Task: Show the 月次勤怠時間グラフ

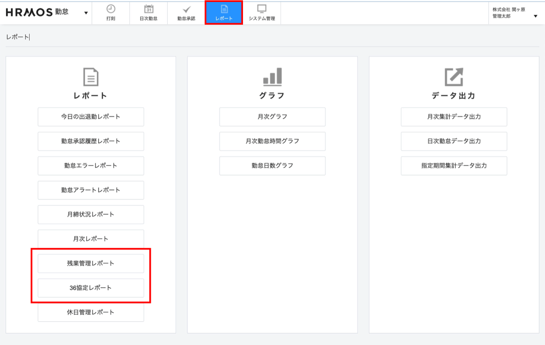Action: [x=272, y=141]
